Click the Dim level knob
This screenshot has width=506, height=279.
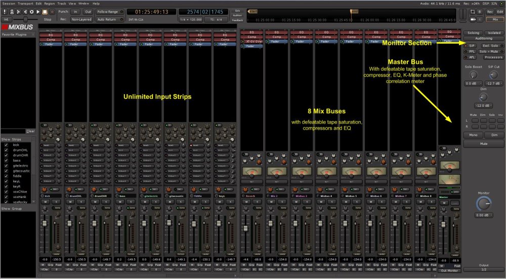[483, 97]
